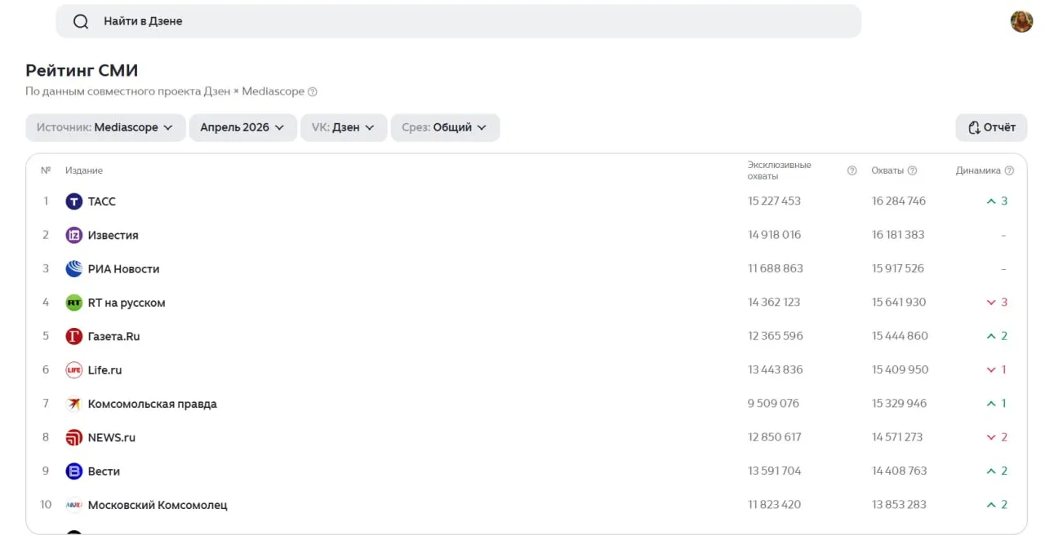This screenshot has width=1045, height=544.
Task: Open the Комсомольская правда publication link
Action: pos(153,404)
